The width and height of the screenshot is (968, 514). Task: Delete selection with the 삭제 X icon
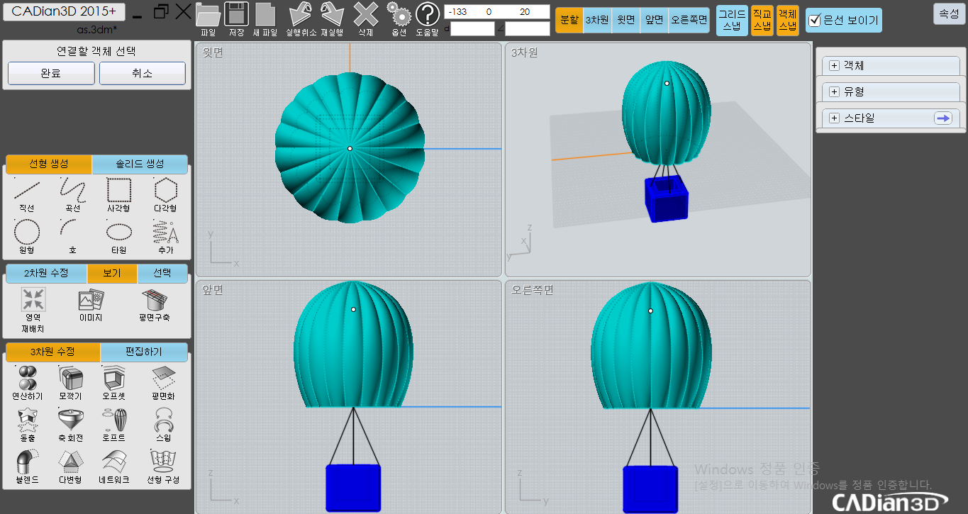pyautogui.click(x=365, y=16)
